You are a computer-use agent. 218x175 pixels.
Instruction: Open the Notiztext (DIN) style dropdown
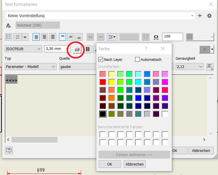[x=38, y=25]
